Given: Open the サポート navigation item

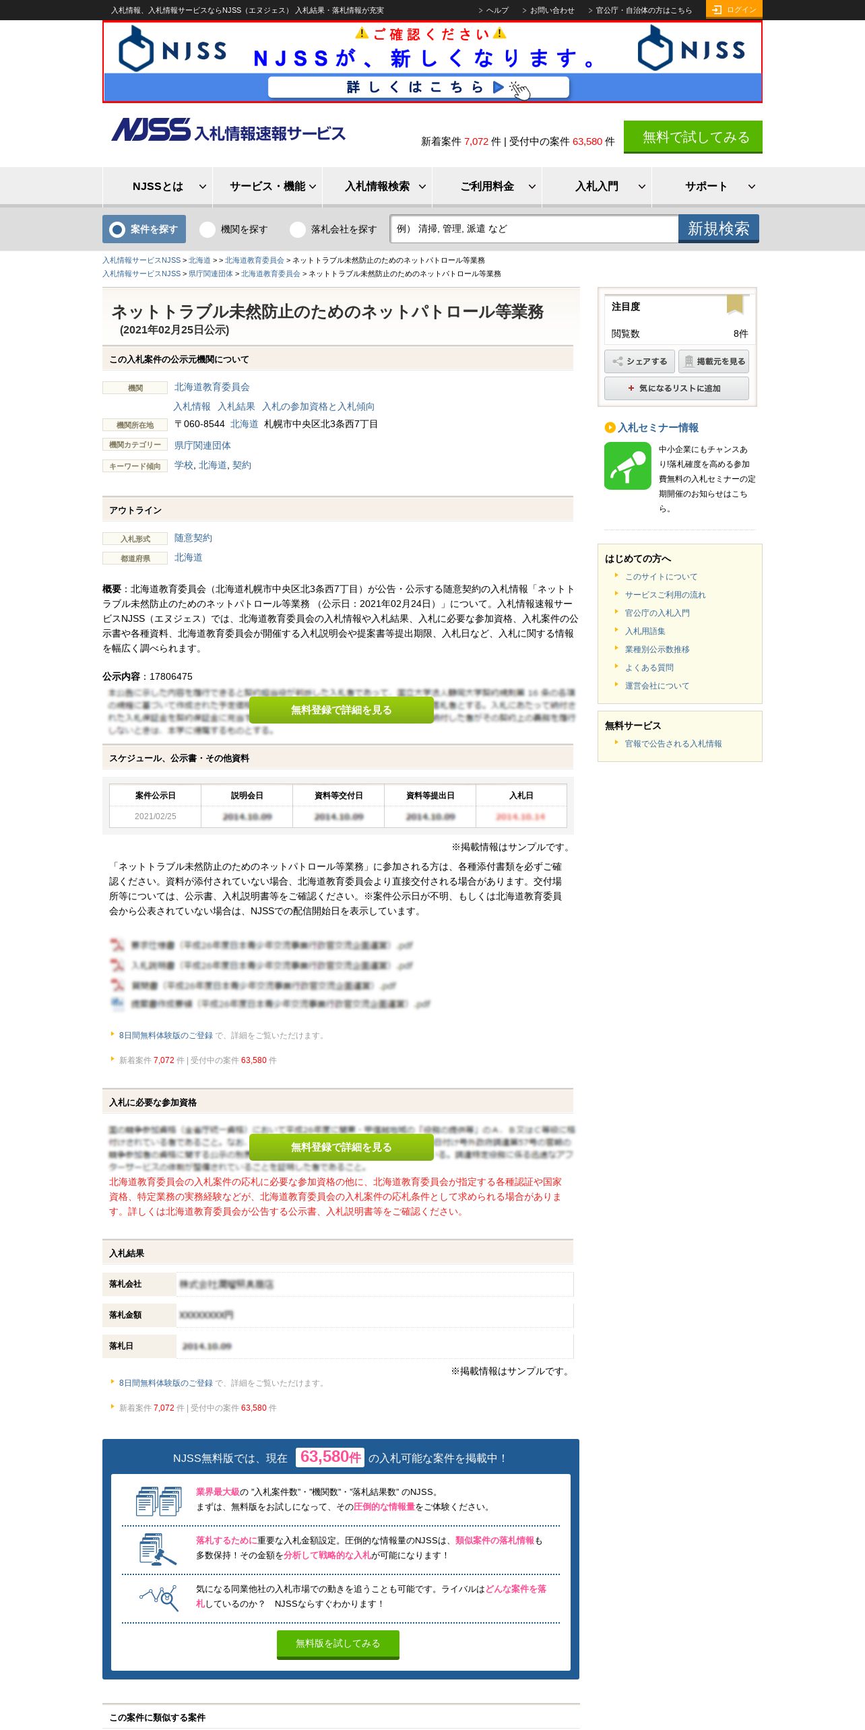Looking at the screenshot, I should [707, 187].
